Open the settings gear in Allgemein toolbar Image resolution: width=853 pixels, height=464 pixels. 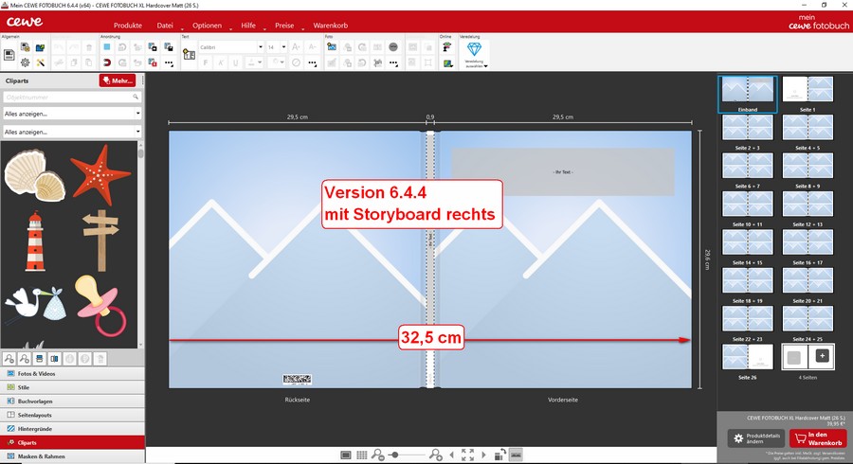tap(25, 63)
